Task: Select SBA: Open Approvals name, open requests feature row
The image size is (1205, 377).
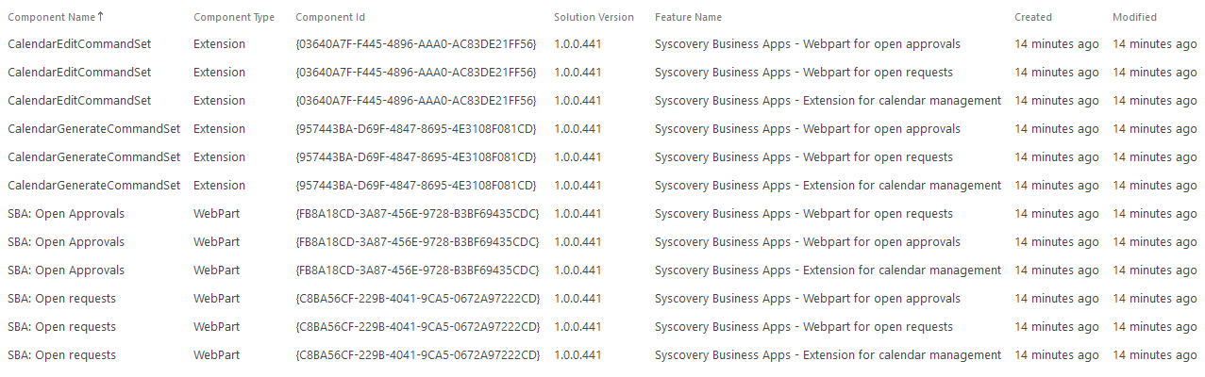Action: [x=66, y=214]
